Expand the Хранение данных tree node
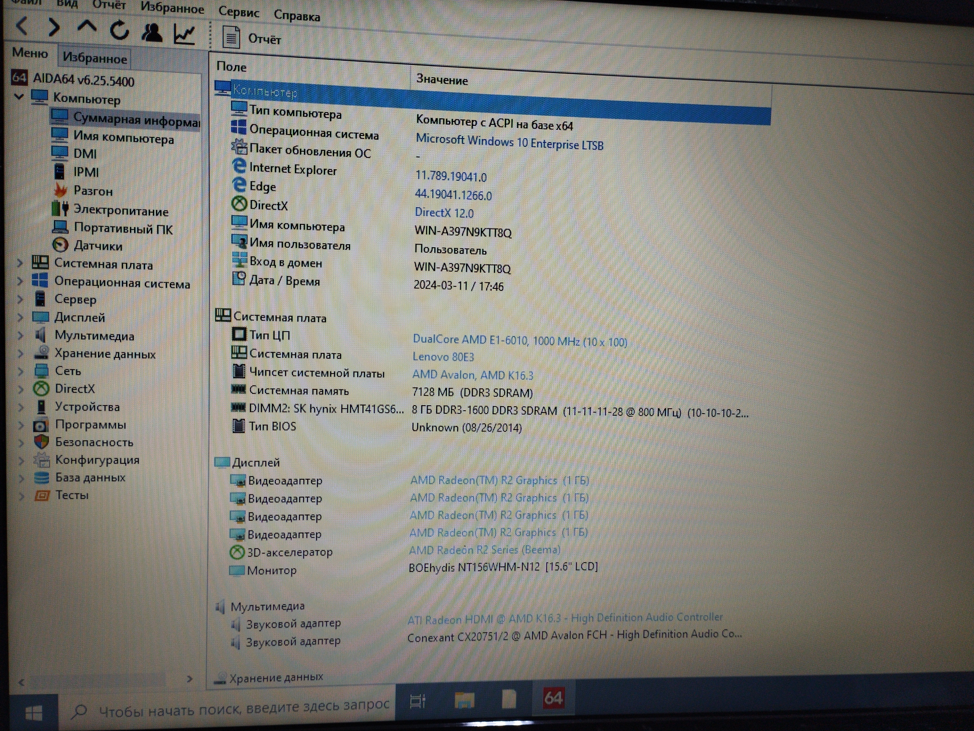 click(21, 353)
